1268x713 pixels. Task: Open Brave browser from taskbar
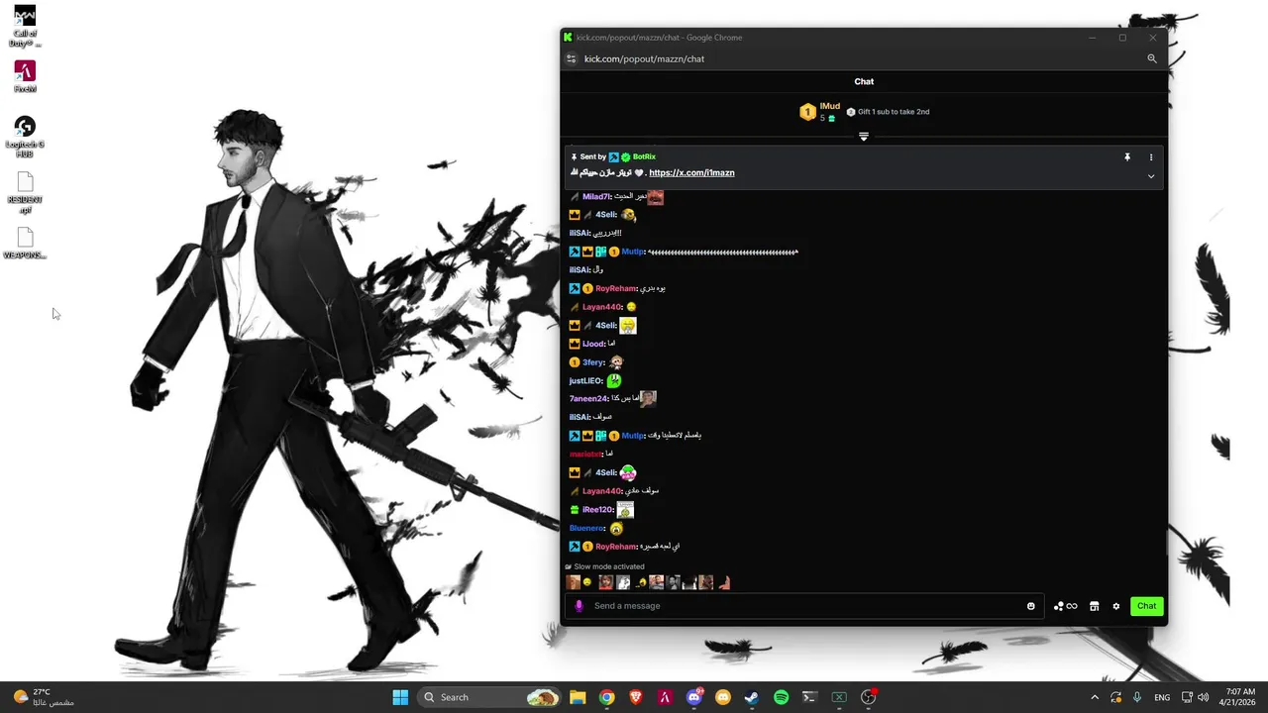(636, 697)
